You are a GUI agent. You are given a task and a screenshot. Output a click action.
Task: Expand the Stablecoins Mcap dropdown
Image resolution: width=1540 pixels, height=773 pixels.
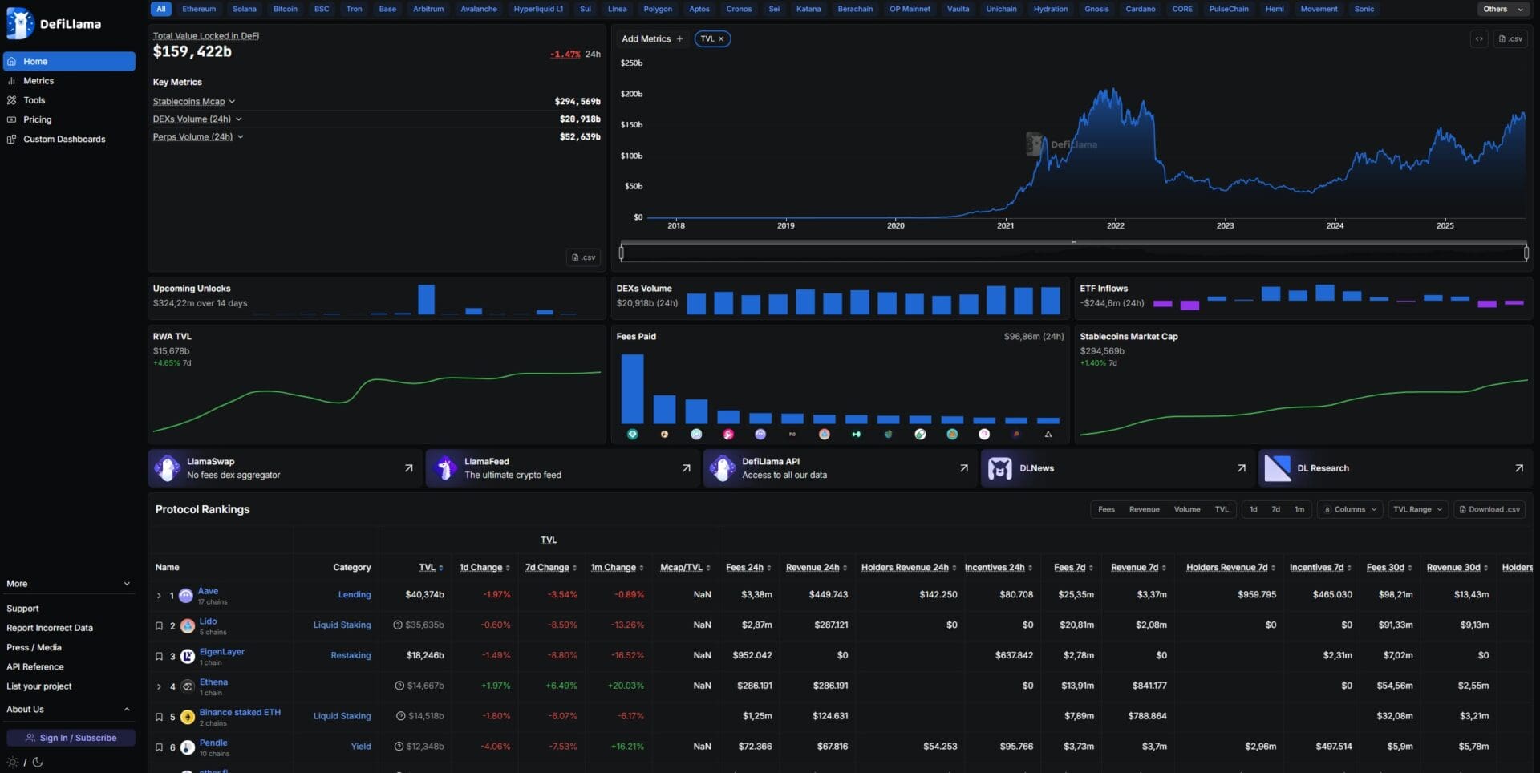click(x=232, y=101)
